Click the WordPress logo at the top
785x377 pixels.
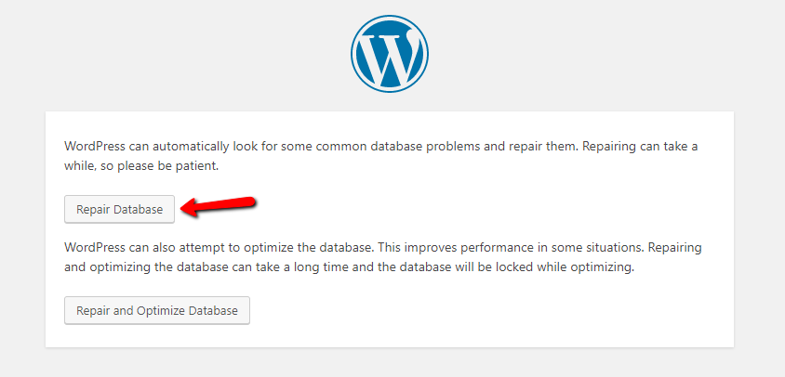pos(390,54)
